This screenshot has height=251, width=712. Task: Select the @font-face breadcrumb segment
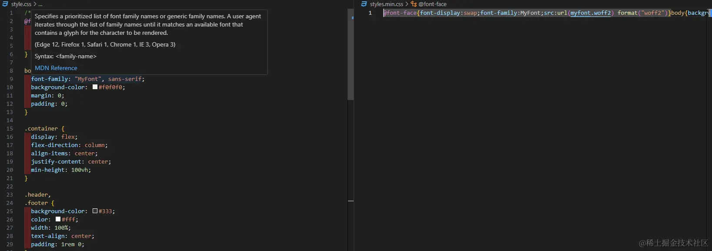point(432,4)
